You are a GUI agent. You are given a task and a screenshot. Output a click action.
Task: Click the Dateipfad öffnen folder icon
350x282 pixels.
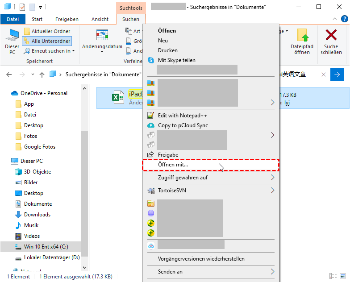(302, 35)
